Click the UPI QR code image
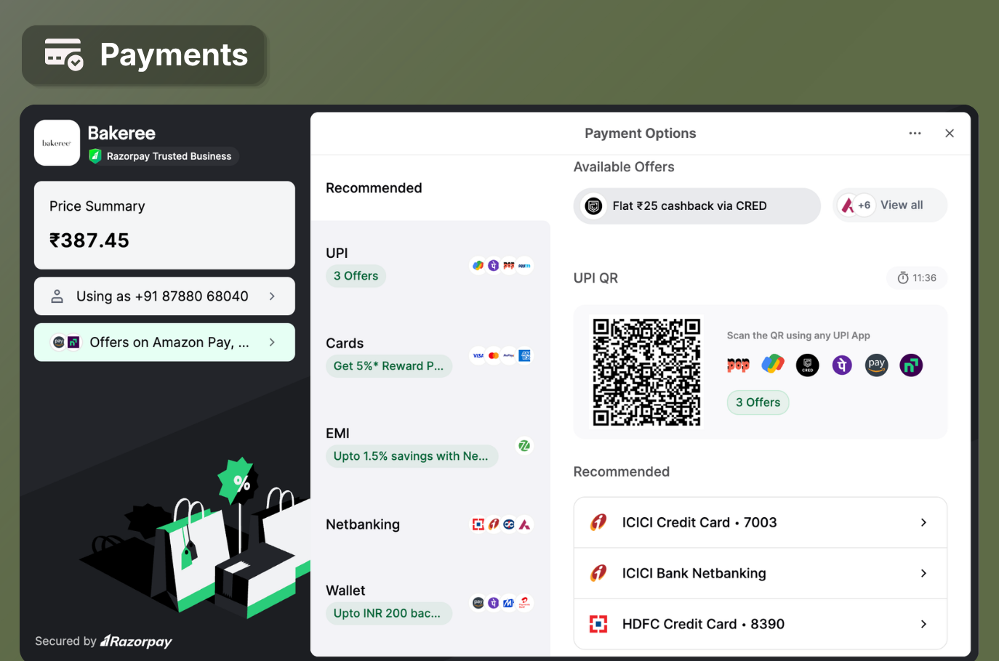The height and width of the screenshot is (661, 999). point(646,371)
